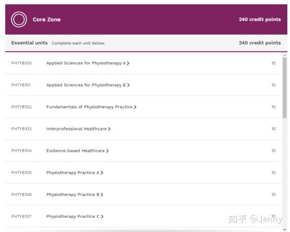This screenshot has height=232, width=290.
Task: Click chevron next to Physiotherapy Practice A
Action: (x=102, y=173)
